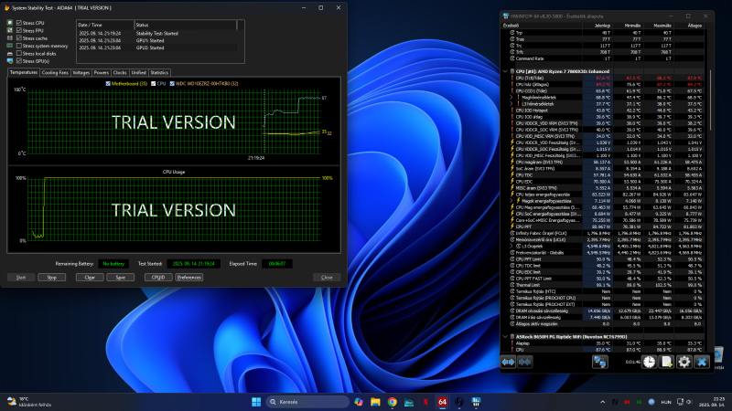The height and width of the screenshot is (411, 732).
Task: Click HWiNFO collapse columns arrows icon
Action: tap(524, 362)
